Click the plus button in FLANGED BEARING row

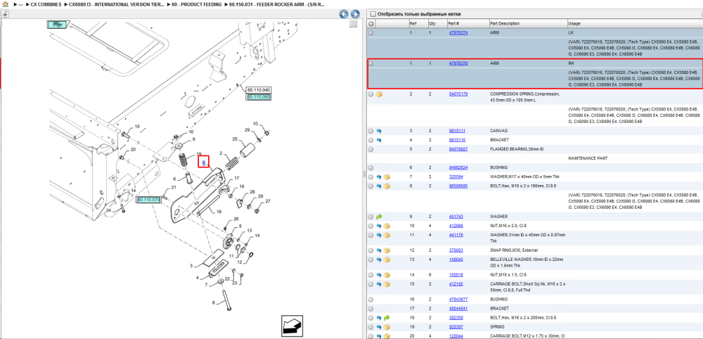coord(371,149)
